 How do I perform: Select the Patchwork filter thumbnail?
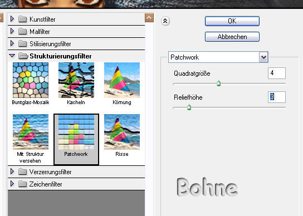click(76, 132)
